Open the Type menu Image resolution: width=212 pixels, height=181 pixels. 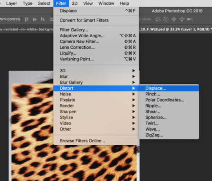click(x=27, y=4)
